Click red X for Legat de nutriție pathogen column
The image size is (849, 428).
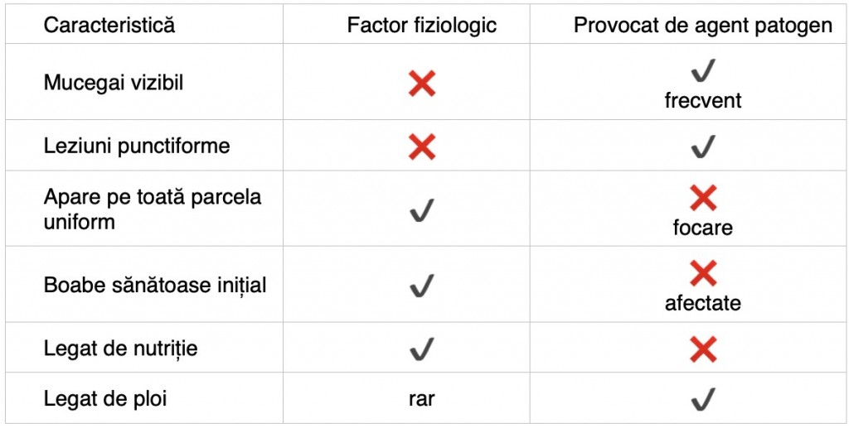[703, 349]
